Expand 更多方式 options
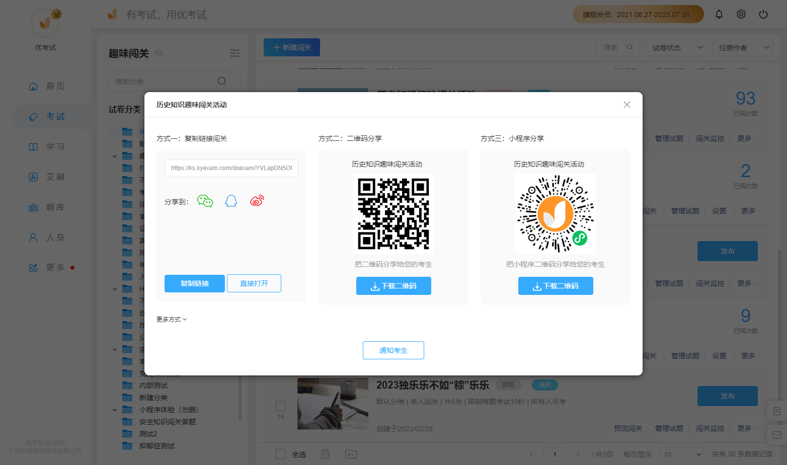The height and width of the screenshot is (465, 787). tap(172, 320)
